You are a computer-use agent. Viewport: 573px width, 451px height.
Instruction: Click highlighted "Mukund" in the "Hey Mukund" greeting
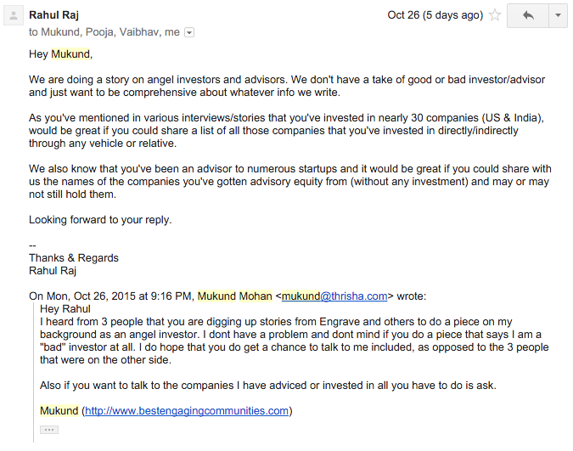pyautogui.click(x=70, y=54)
